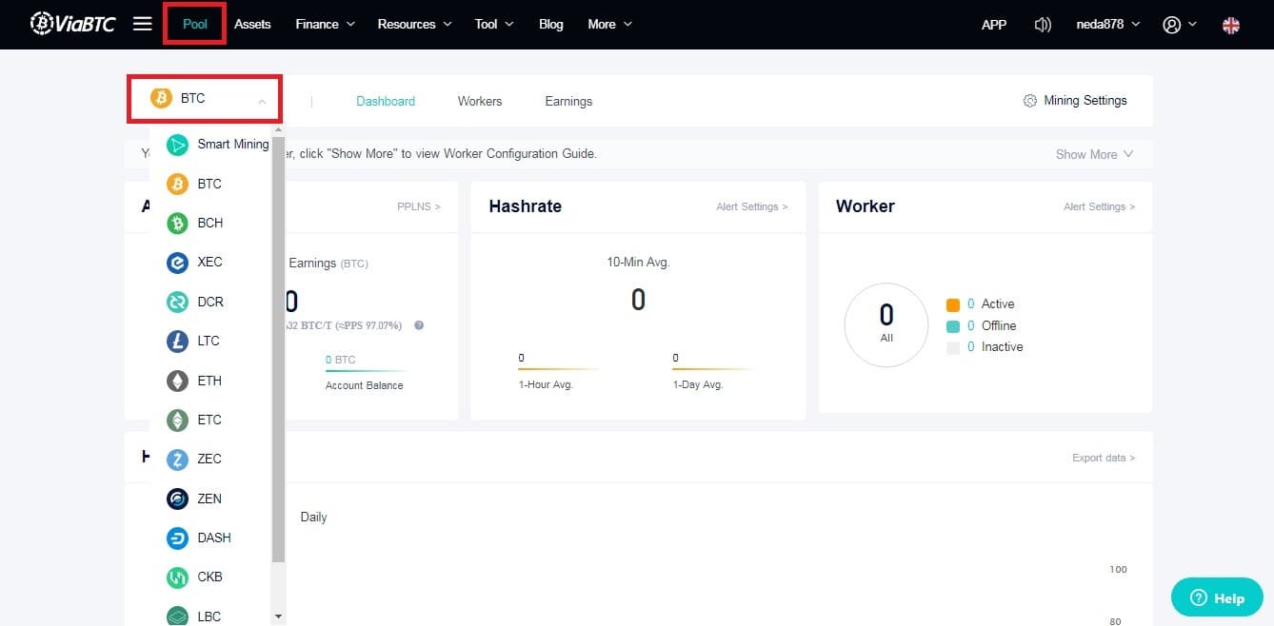Choose the ETH coin icon
This screenshot has width=1274, height=626.
click(x=177, y=381)
